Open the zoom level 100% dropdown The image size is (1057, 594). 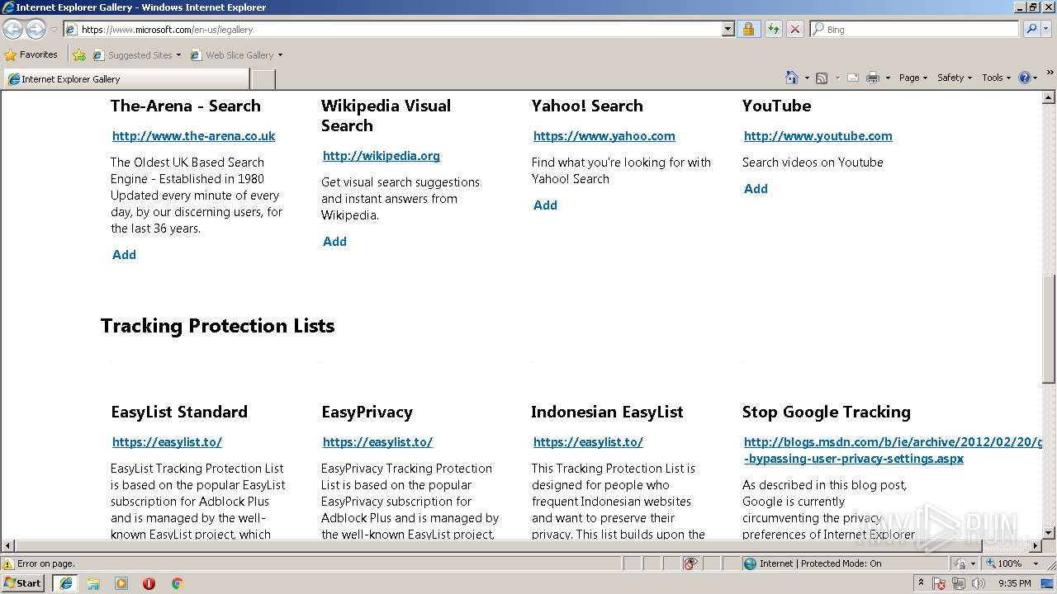point(1036,563)
